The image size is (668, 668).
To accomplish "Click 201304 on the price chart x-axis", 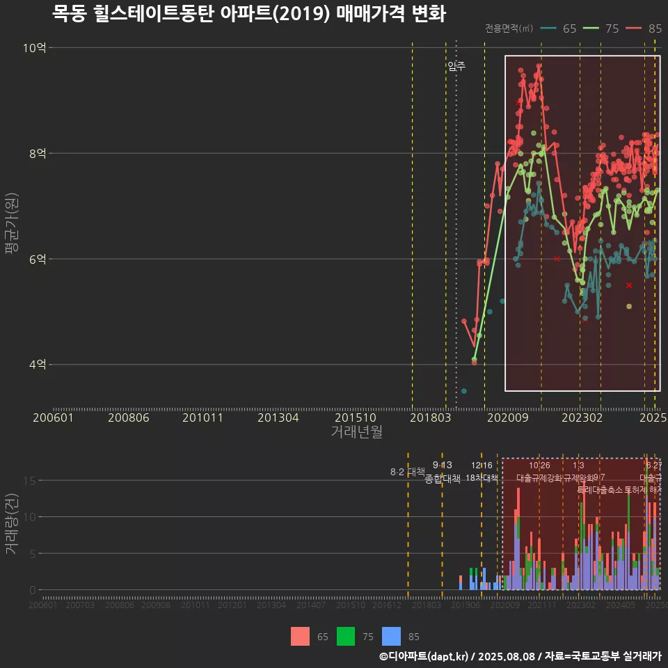I will [x=278, y=417].
